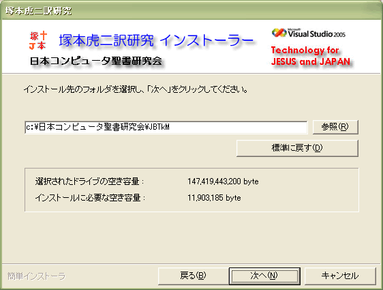
Task: Click the Technology for JESUS and JAPAN text
Action: point(311,56)
